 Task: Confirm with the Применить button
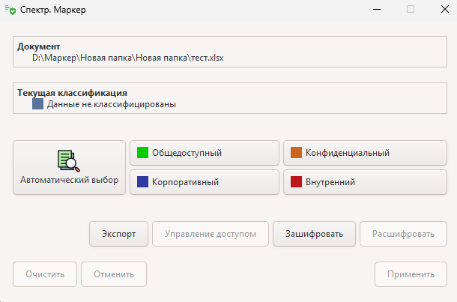point(411,274)
